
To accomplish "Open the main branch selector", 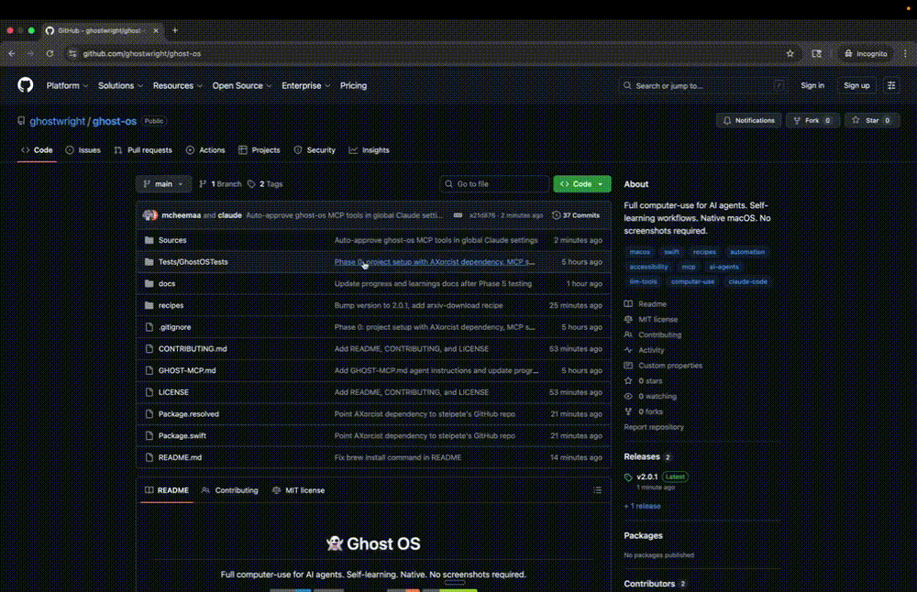I will coord(162,183).
